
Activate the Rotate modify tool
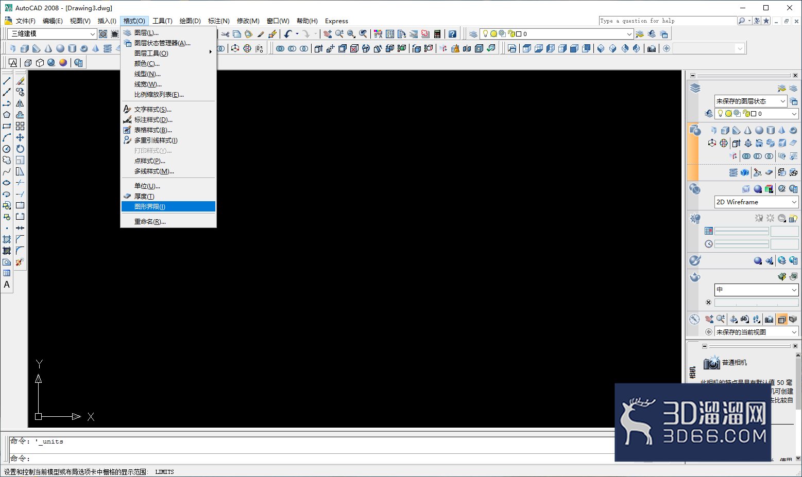[x=20, y=149]
